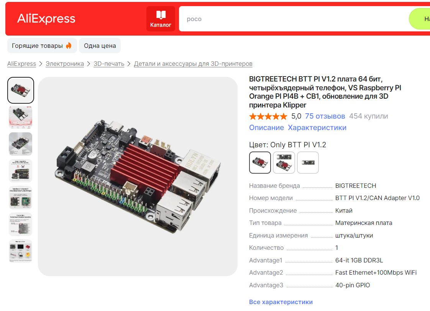
Task: Choose the Only BTT PI V1.2 color option
Action: 260,163
